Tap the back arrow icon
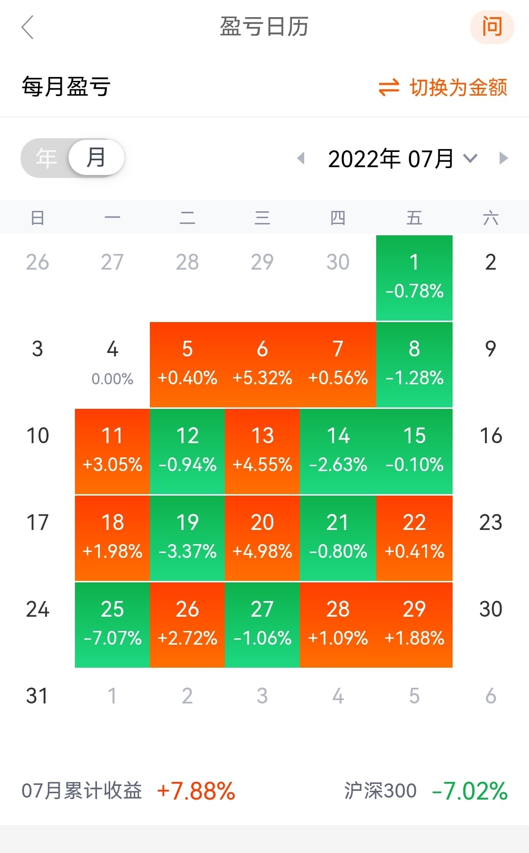Image resolution: width=529 pixels, height=853 pixels. (x=28, y=27)
